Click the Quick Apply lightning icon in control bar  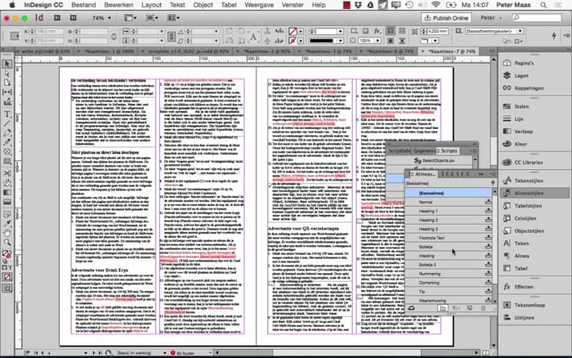[x=554, y=36]
